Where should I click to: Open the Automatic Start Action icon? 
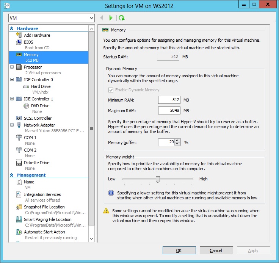[x=19, y=232]
